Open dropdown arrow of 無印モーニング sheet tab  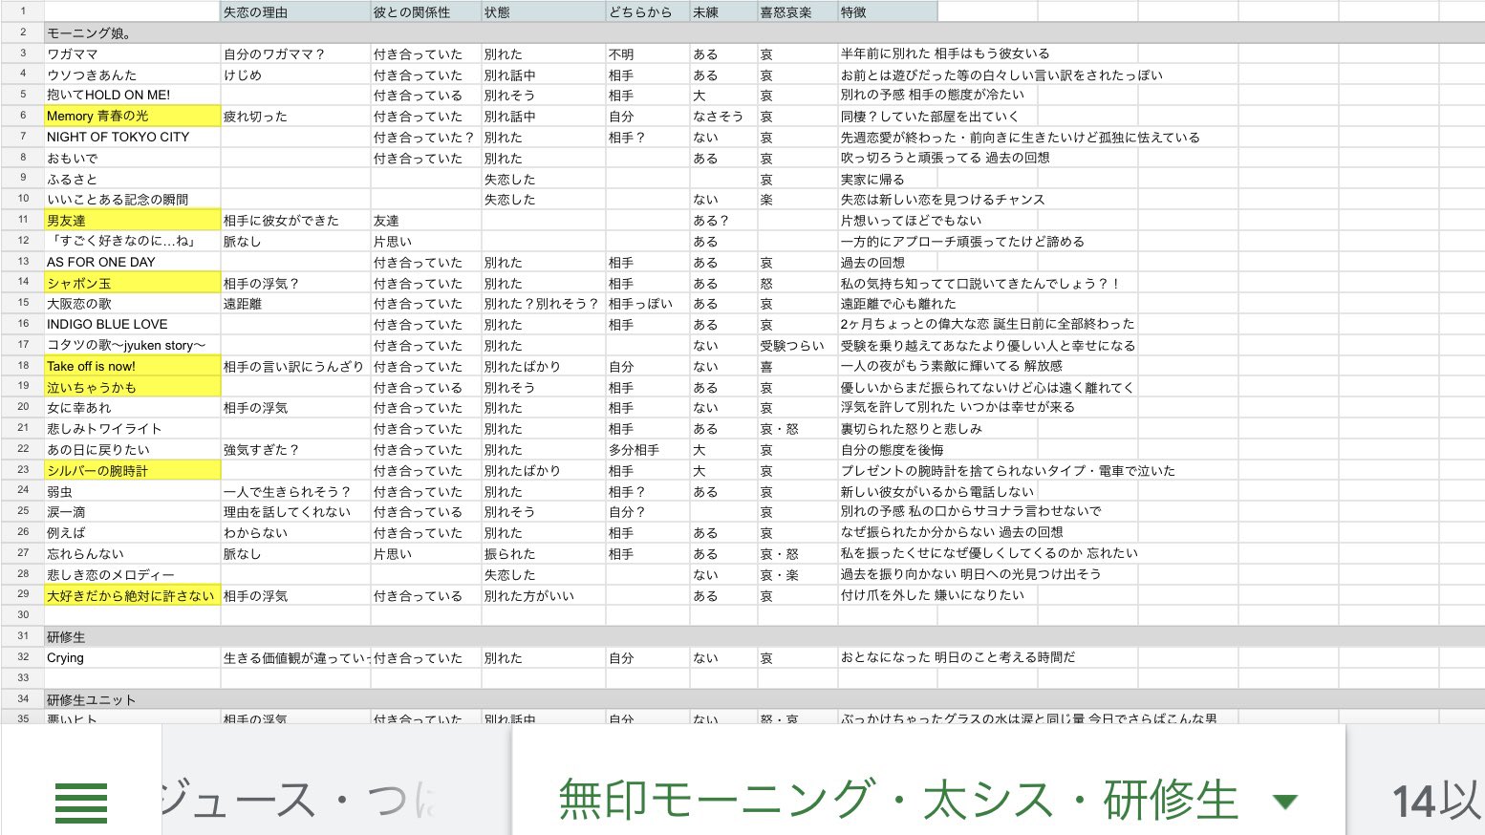tap(1285, 802)
